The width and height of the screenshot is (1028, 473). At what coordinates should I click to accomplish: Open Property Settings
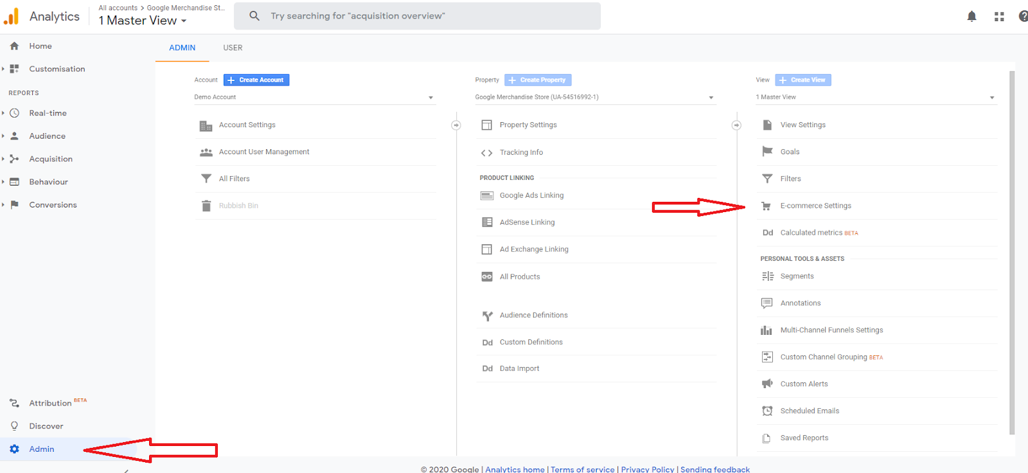point(528,125)
